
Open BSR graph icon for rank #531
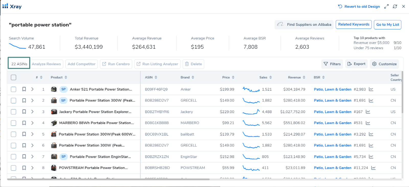[368, 123]
